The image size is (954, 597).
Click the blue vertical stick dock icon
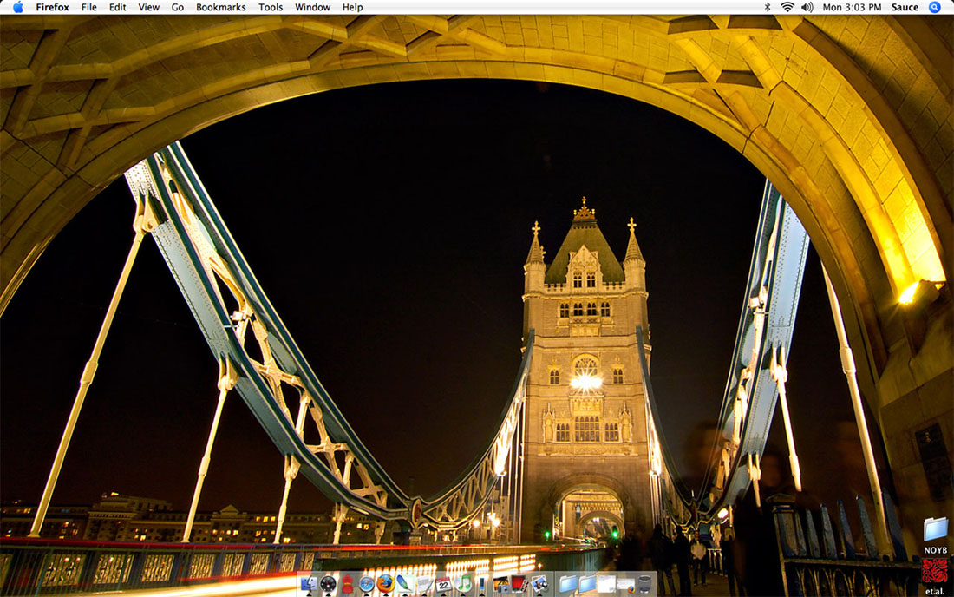click(481, 585)
